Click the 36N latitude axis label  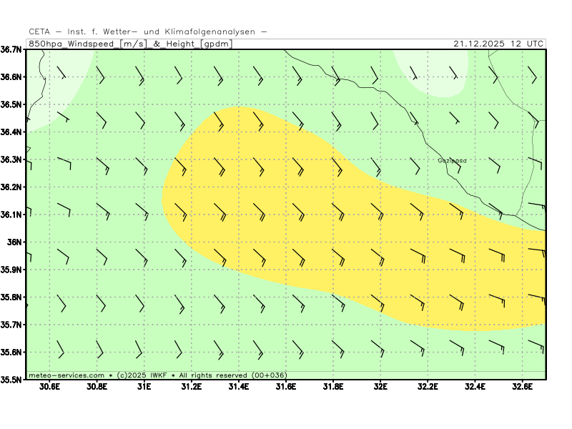tap(16, 242)
